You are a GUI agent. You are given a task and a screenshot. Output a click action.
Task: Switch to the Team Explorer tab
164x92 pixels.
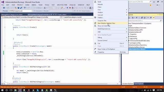click(x=139, y=84)
